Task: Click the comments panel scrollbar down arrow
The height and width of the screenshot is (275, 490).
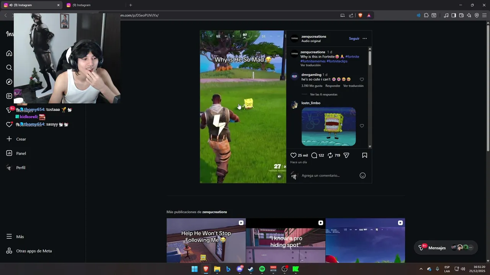Action: pos(370,147)
